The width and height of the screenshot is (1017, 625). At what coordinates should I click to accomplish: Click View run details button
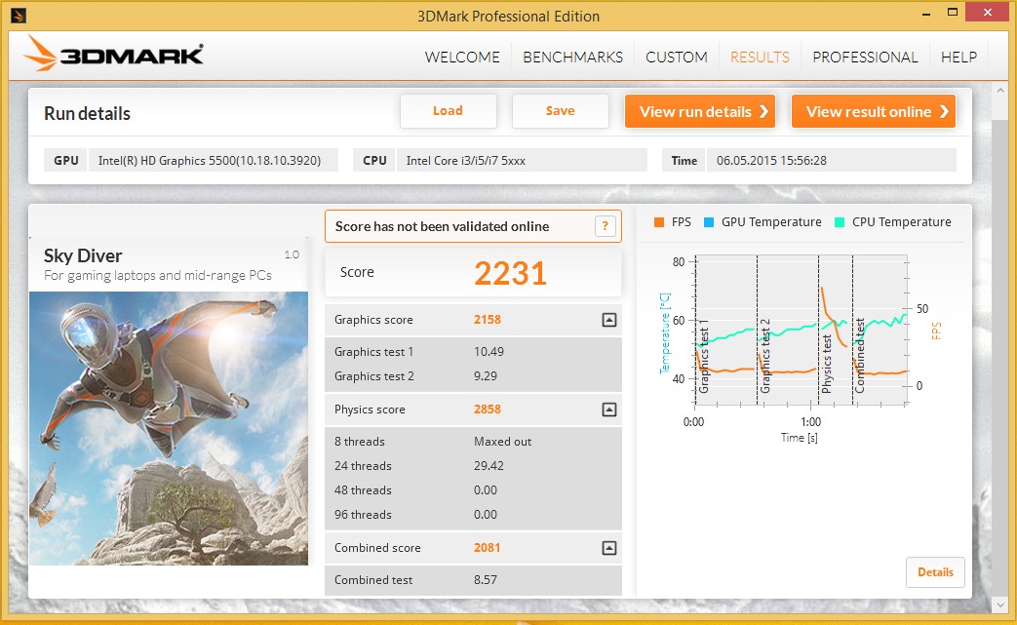699,111
